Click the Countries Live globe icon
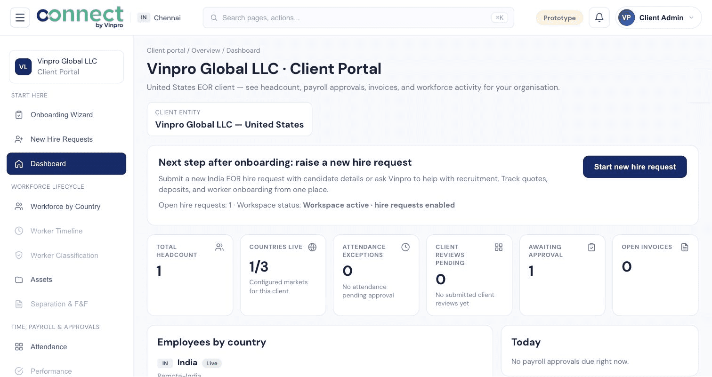This screenshot has width=712, height=377. pyautogui.click(x=312, y=247)
